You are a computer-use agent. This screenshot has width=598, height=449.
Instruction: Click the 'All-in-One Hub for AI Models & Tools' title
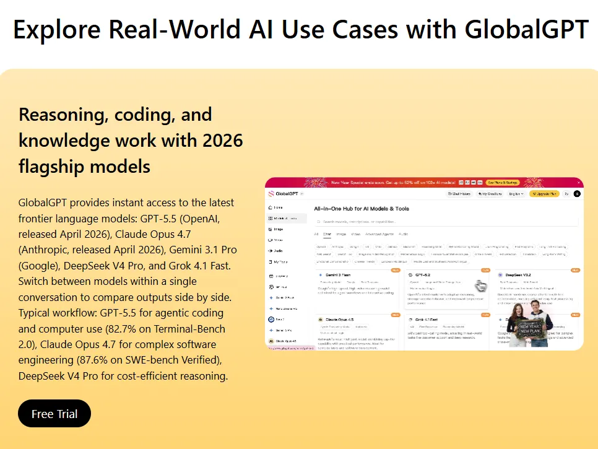click(x=362, y=209)
